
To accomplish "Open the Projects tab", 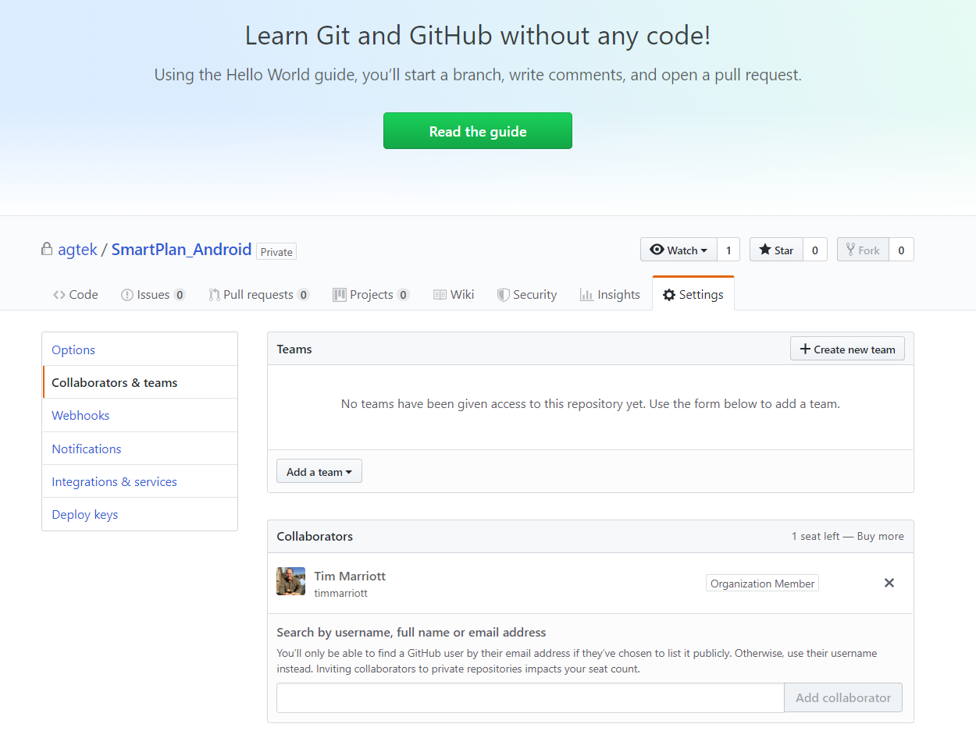I will [x=371, y=294].
